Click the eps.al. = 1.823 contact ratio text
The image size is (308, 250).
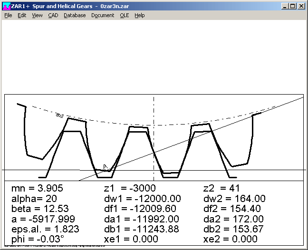point(45,229)
